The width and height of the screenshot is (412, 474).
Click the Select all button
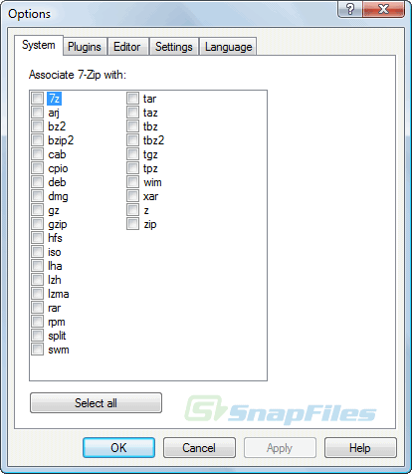click(x=96, y=403)
